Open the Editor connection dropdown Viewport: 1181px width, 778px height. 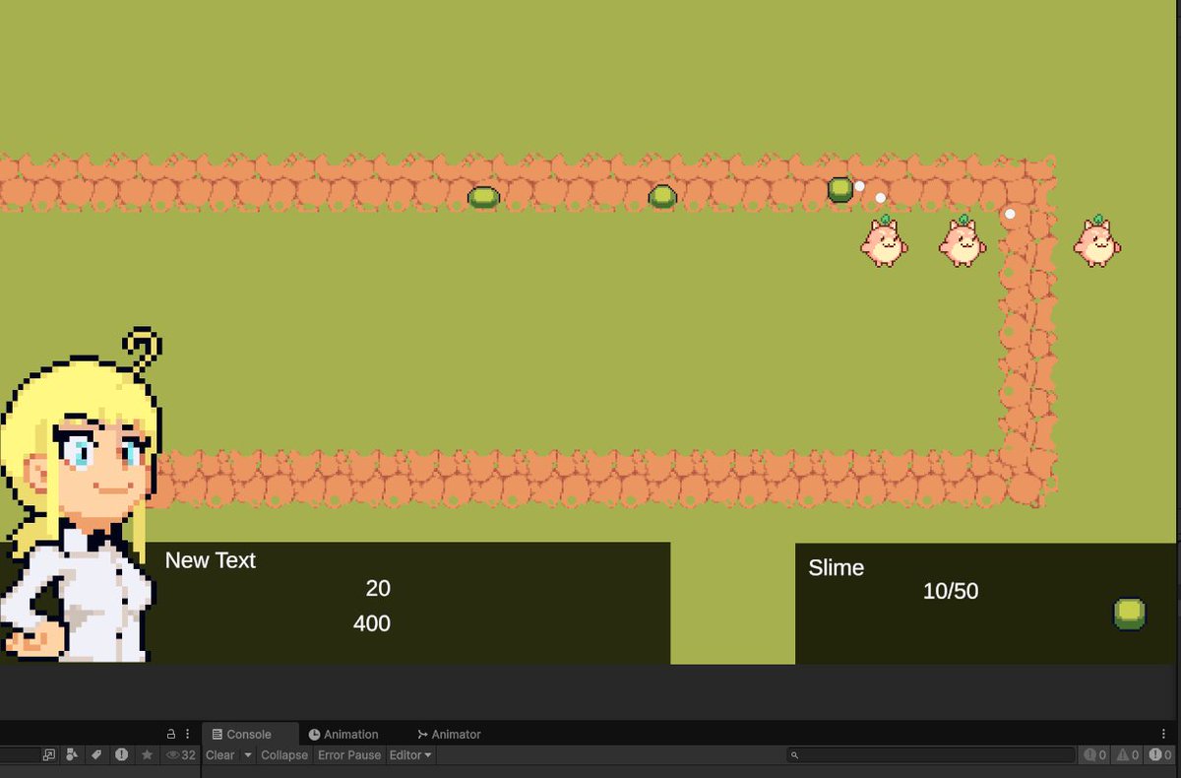pyautogui.click(x=410, y=755)
